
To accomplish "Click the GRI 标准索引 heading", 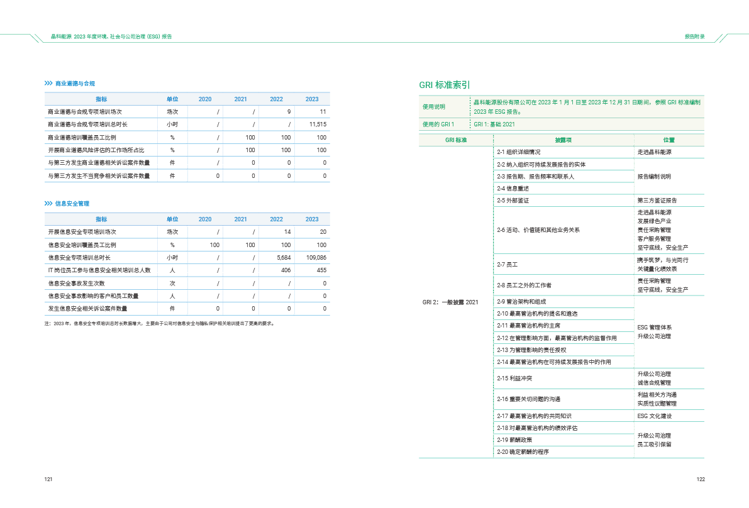I will 445,85.
